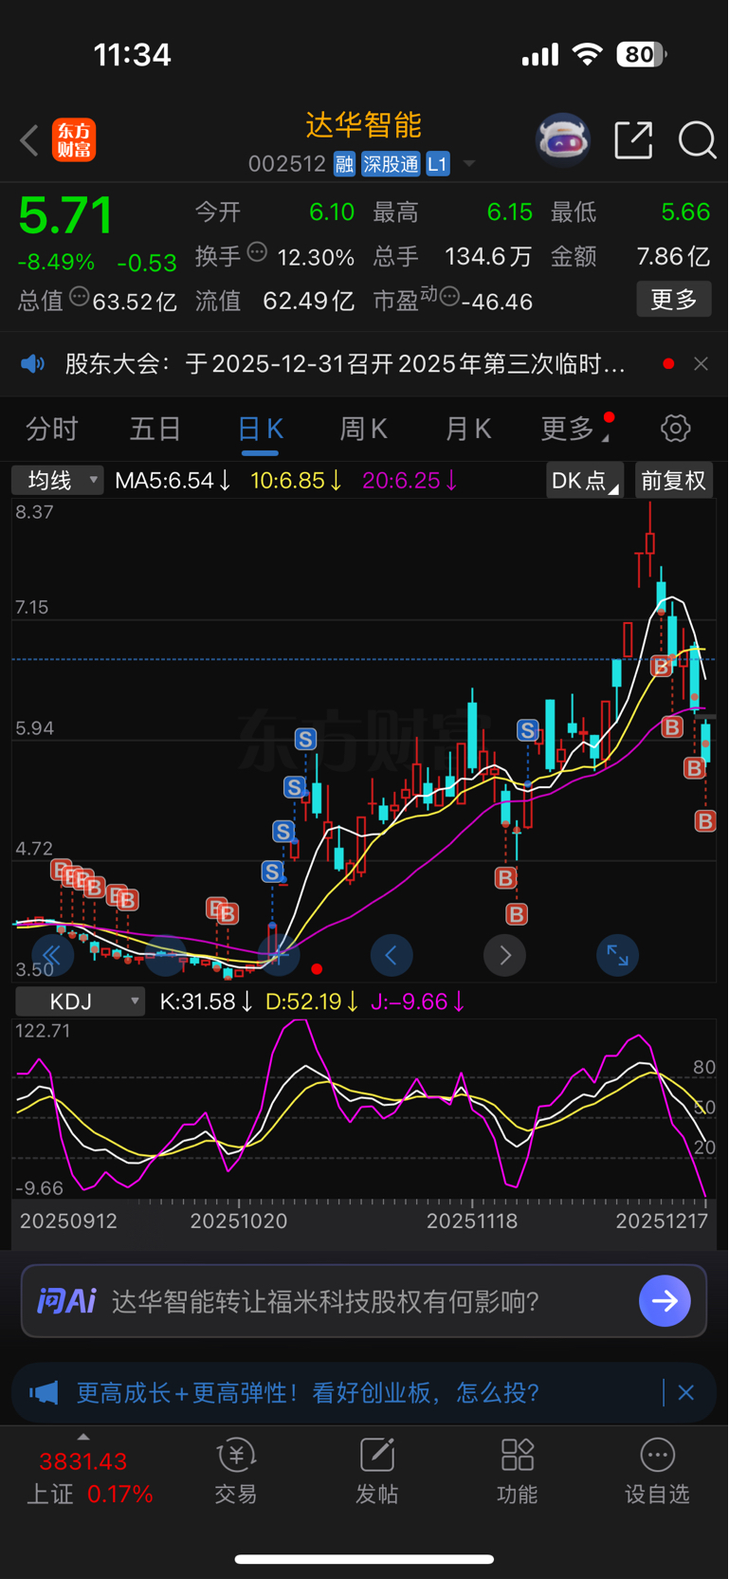This screenshot has width=729, height=1579.
Task: Open the search magnifier icon
Action: tap(697, 140)
